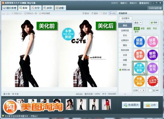Screen dimensions: 164x119
Task: Switch to the 素材 tab
Action: (x=24, y=8)
